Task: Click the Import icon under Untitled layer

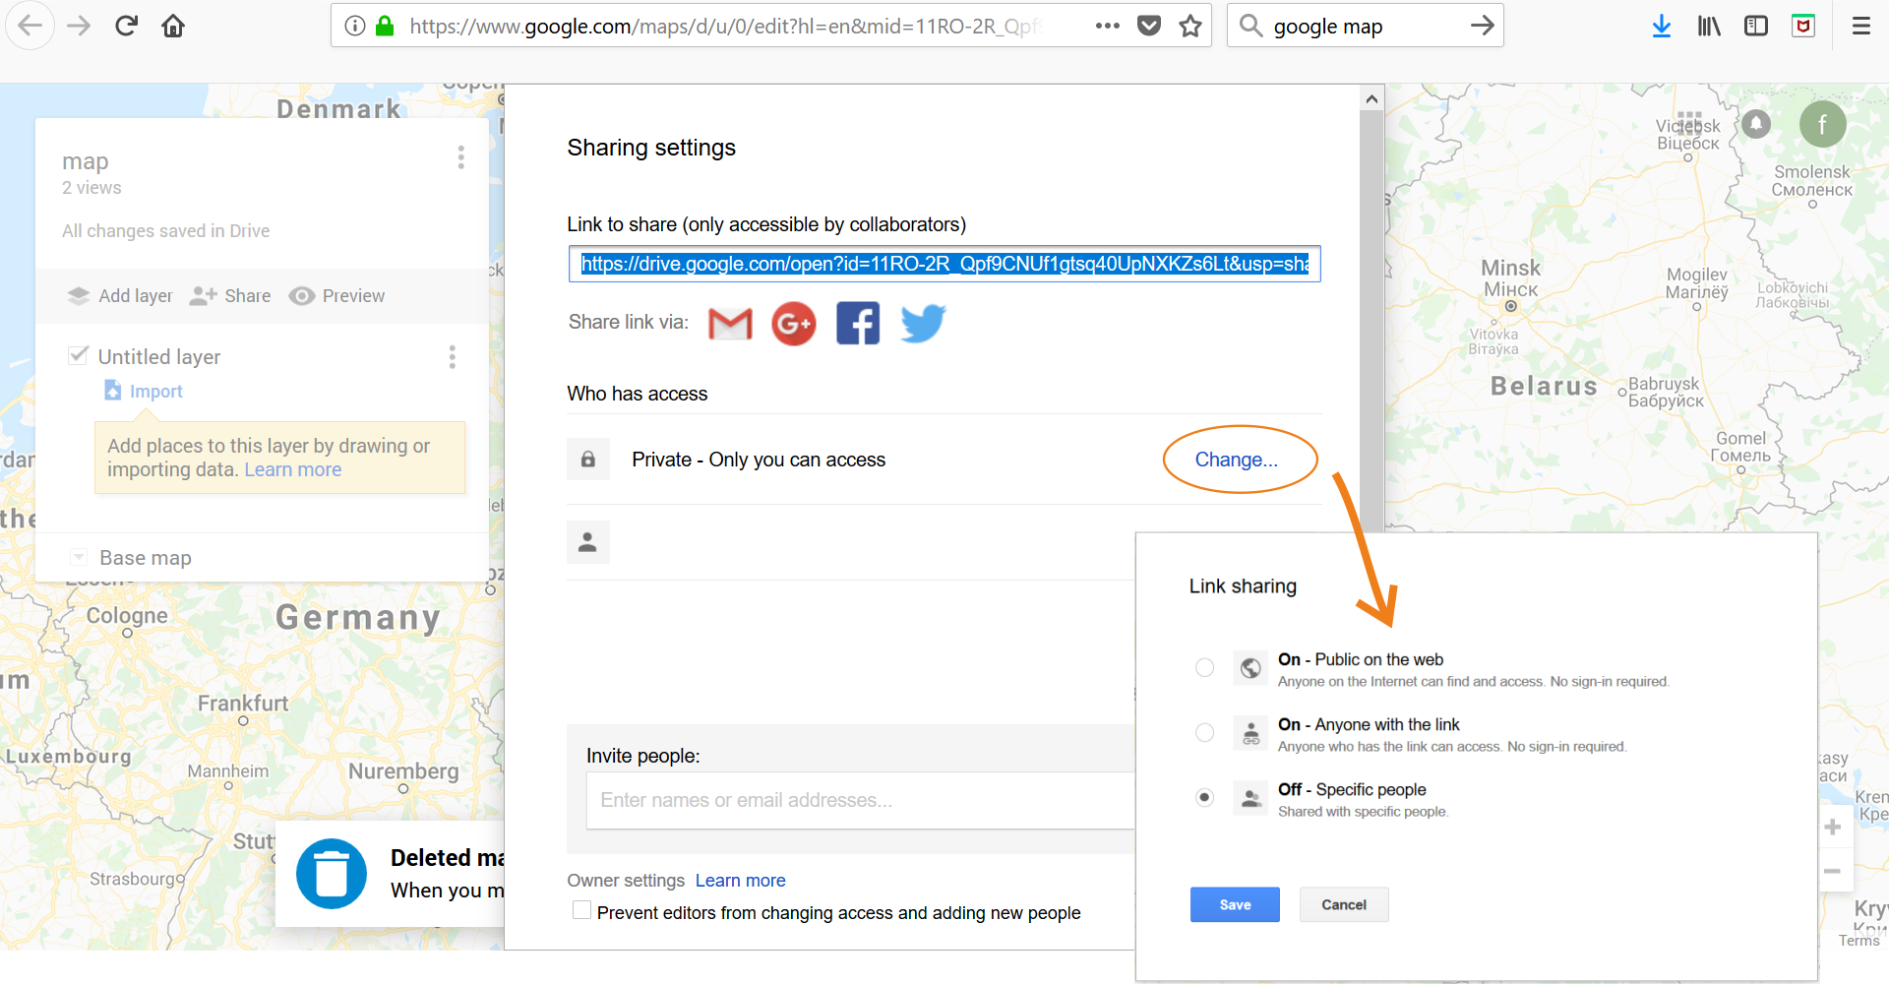Action: point(112,390)
